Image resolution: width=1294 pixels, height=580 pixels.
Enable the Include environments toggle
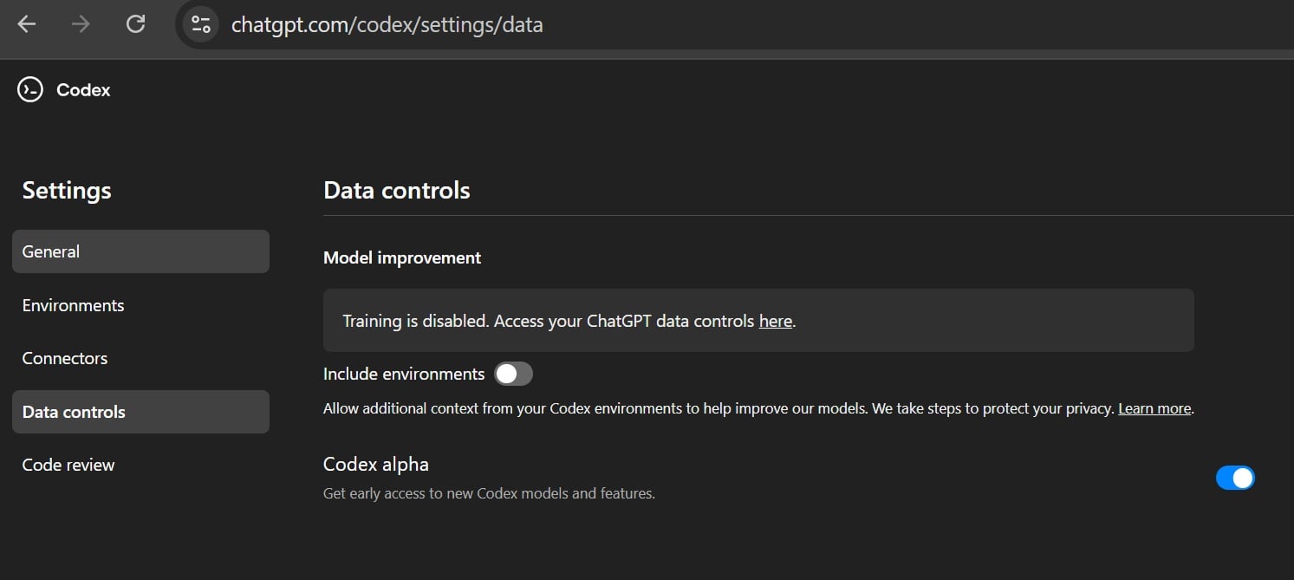click(513, 374)
